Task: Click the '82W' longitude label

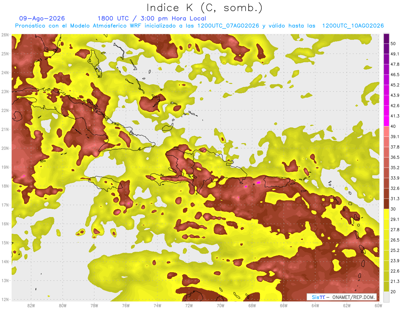Action: (31, 306)
